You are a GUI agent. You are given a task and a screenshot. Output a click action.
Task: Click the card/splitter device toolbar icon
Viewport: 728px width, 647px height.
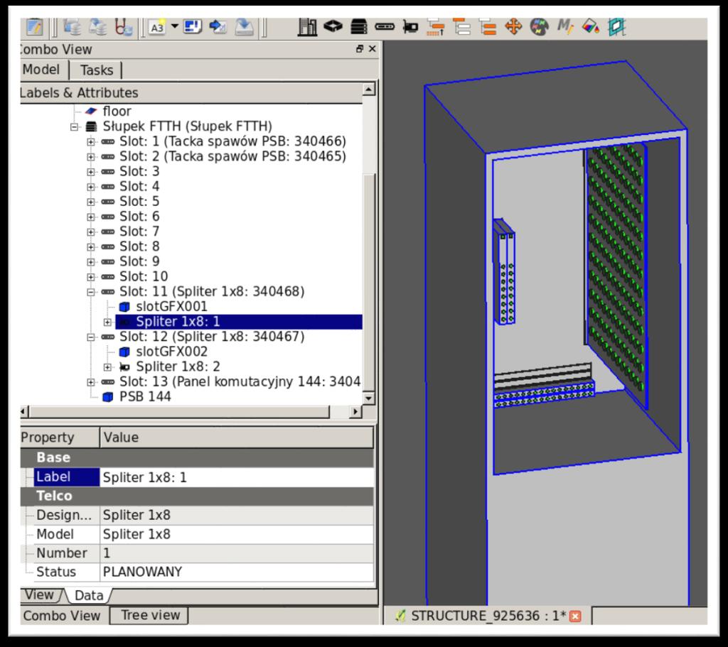(x=410, y=27)
